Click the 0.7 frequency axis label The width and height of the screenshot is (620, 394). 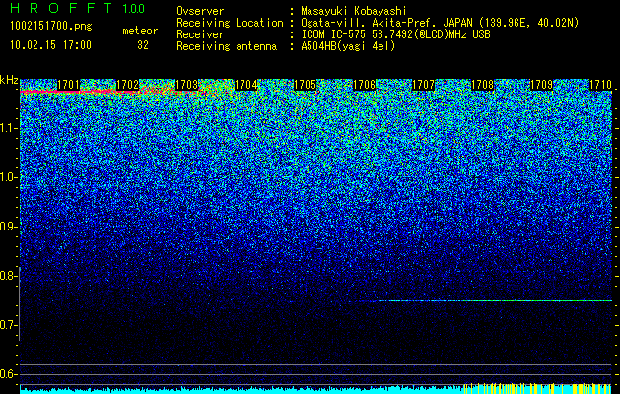coord(9,325)
